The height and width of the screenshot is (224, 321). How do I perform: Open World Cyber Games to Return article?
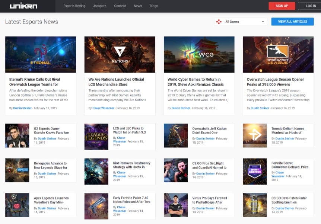(196, 82)
